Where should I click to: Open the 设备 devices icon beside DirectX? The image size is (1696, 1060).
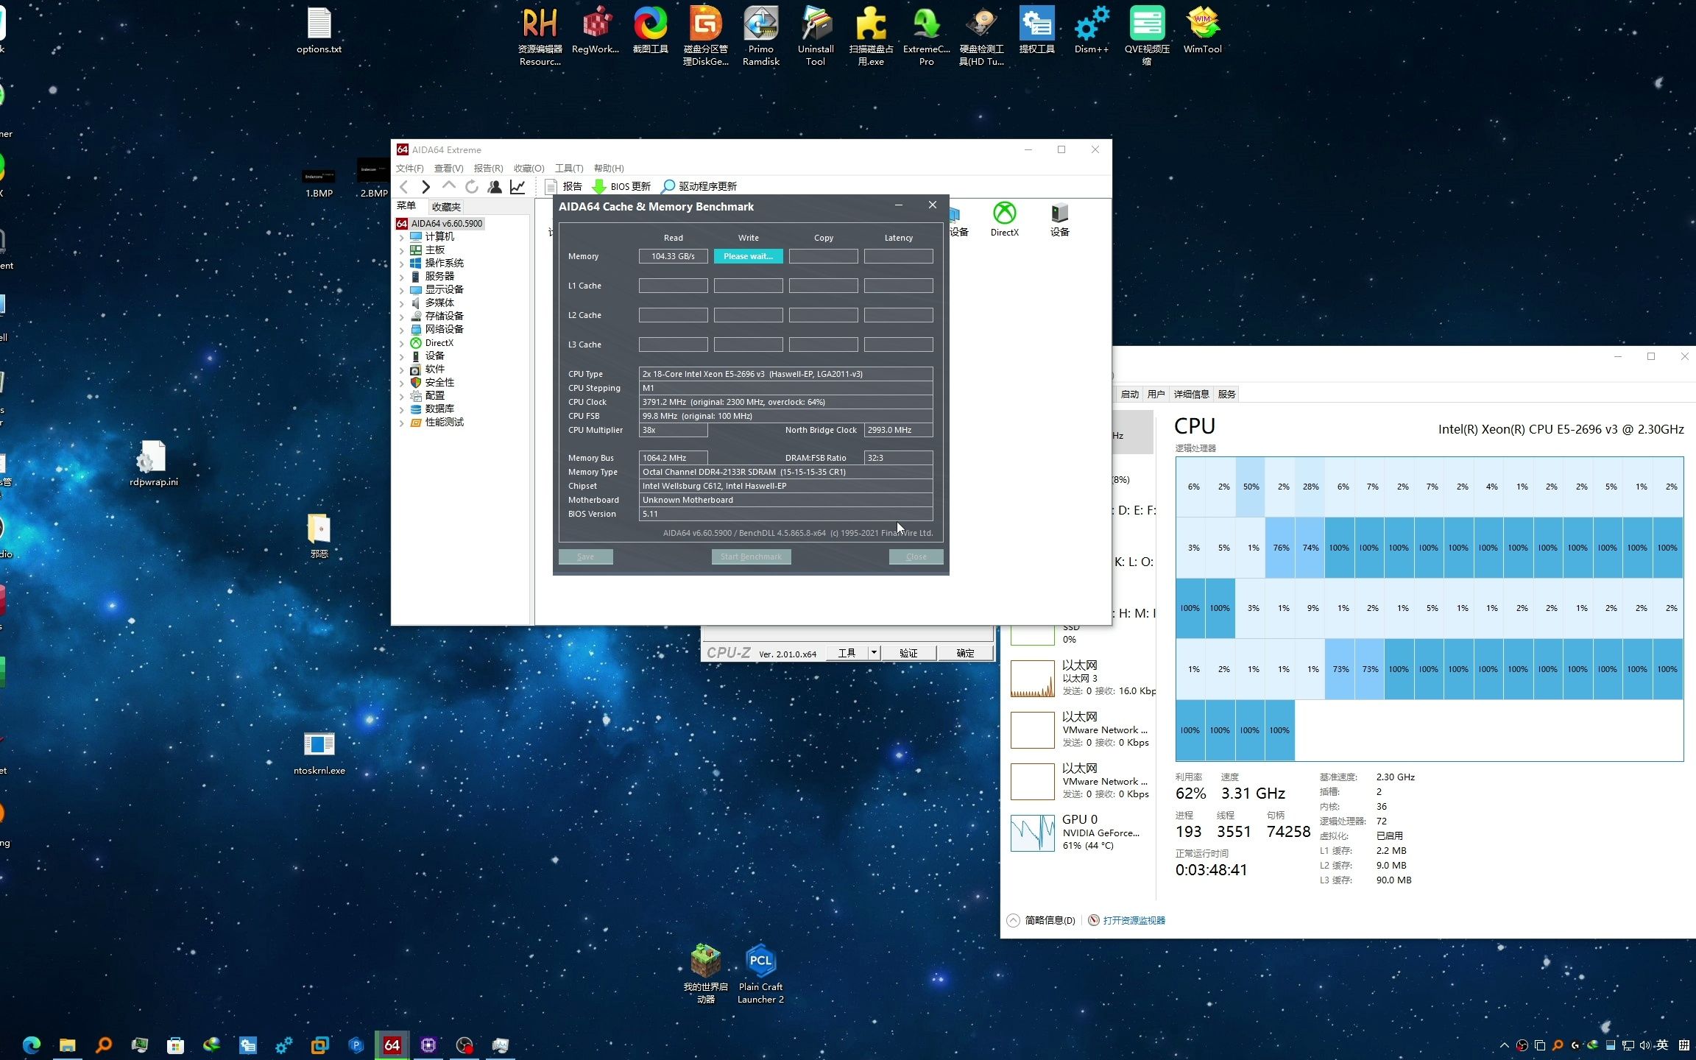(1059, 220)
